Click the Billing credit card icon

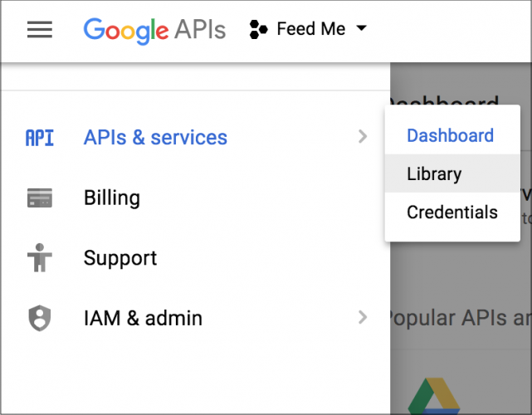point(40,198)
